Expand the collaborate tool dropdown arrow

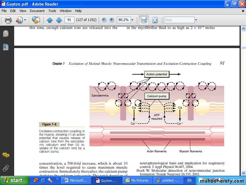25,20
